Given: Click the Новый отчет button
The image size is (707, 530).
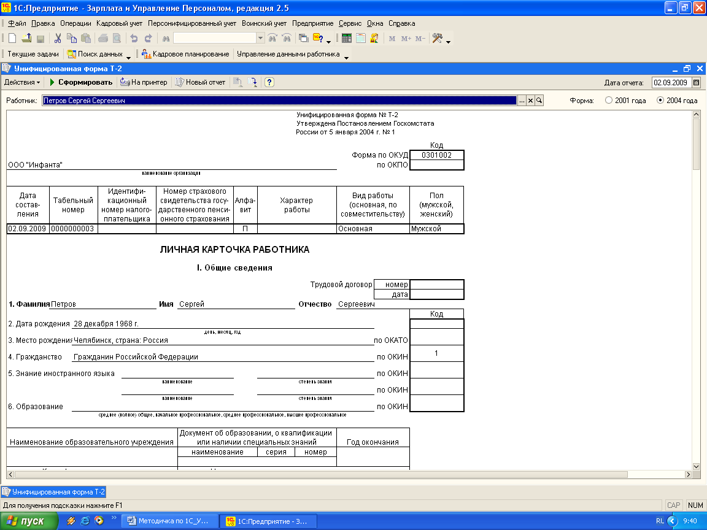Looking at the screenshot, I should click(x=200, y=82).
